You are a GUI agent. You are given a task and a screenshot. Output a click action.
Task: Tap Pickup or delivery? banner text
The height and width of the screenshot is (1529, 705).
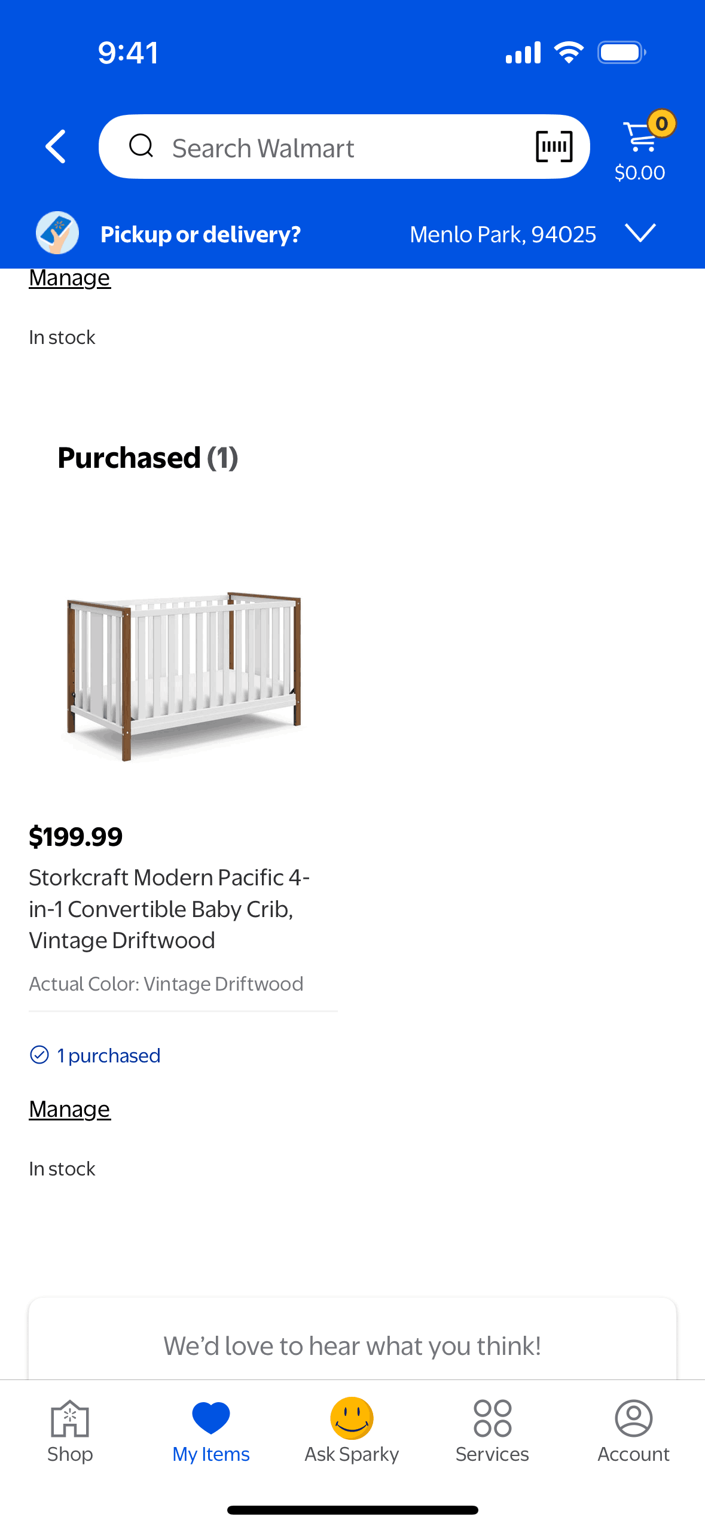pos(200,234)
